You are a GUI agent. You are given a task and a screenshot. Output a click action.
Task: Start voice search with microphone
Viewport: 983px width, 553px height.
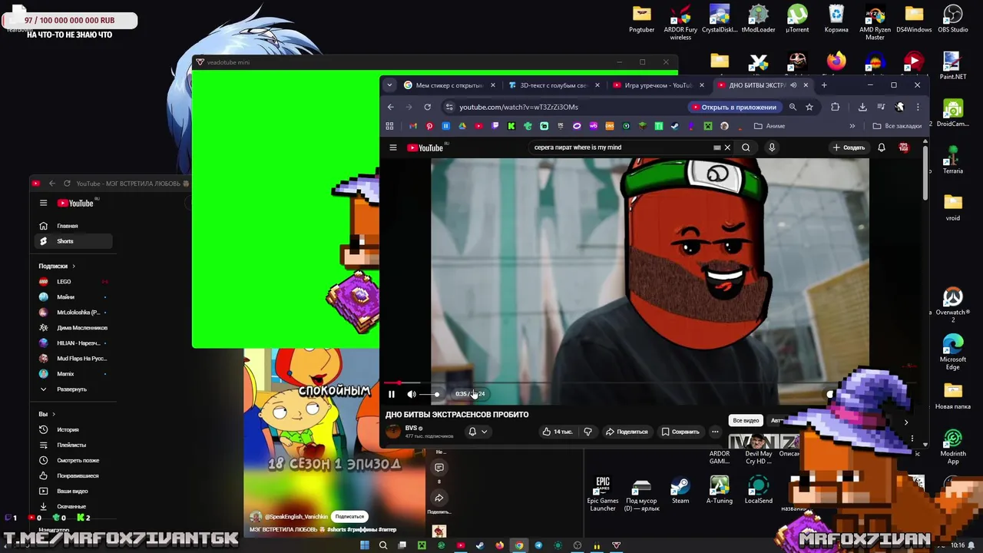[x=772, y=147]
